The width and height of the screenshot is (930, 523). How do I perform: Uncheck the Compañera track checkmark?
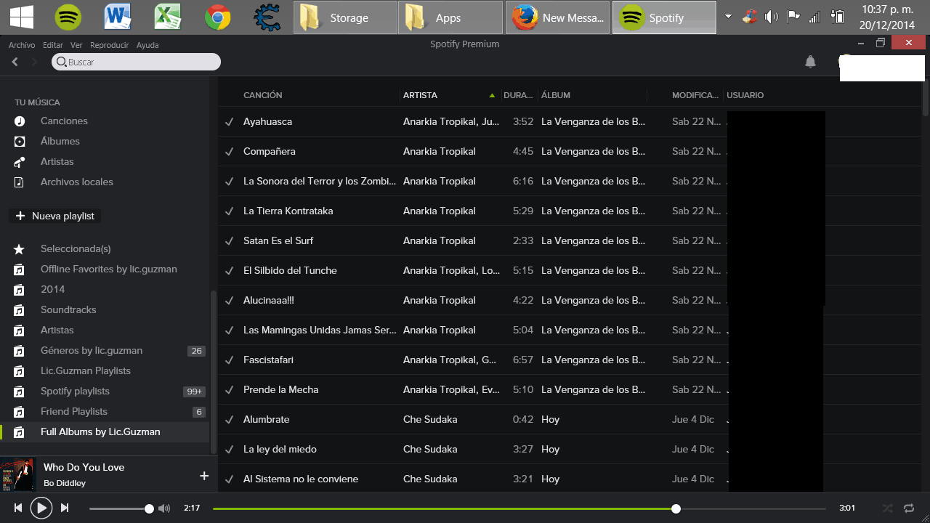tap(229, 151)
